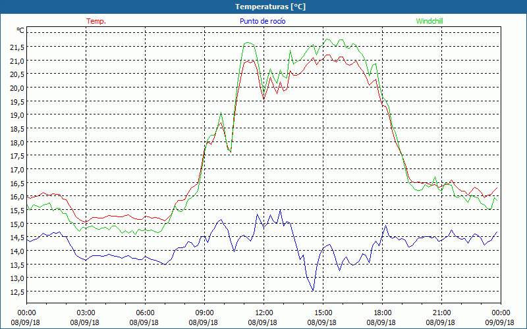Click the green windchill peak just after 11:00

248,42
